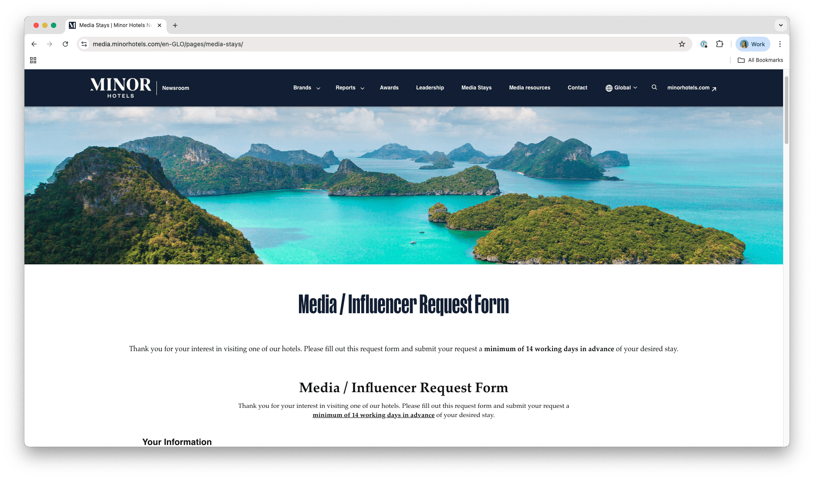Open the three-dot browser menu

coord(780,44)
